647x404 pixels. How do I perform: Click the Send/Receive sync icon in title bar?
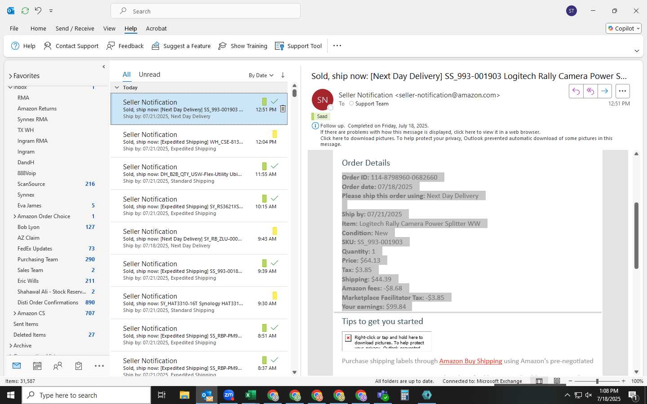click(25, 11)
